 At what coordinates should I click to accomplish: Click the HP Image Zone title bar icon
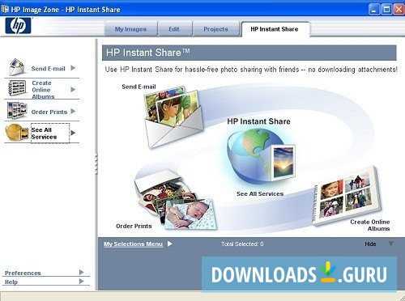(5, 10)
